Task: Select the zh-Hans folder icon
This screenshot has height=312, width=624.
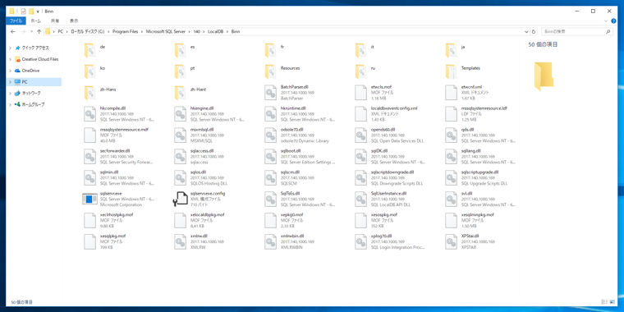Action: point(90,93)
